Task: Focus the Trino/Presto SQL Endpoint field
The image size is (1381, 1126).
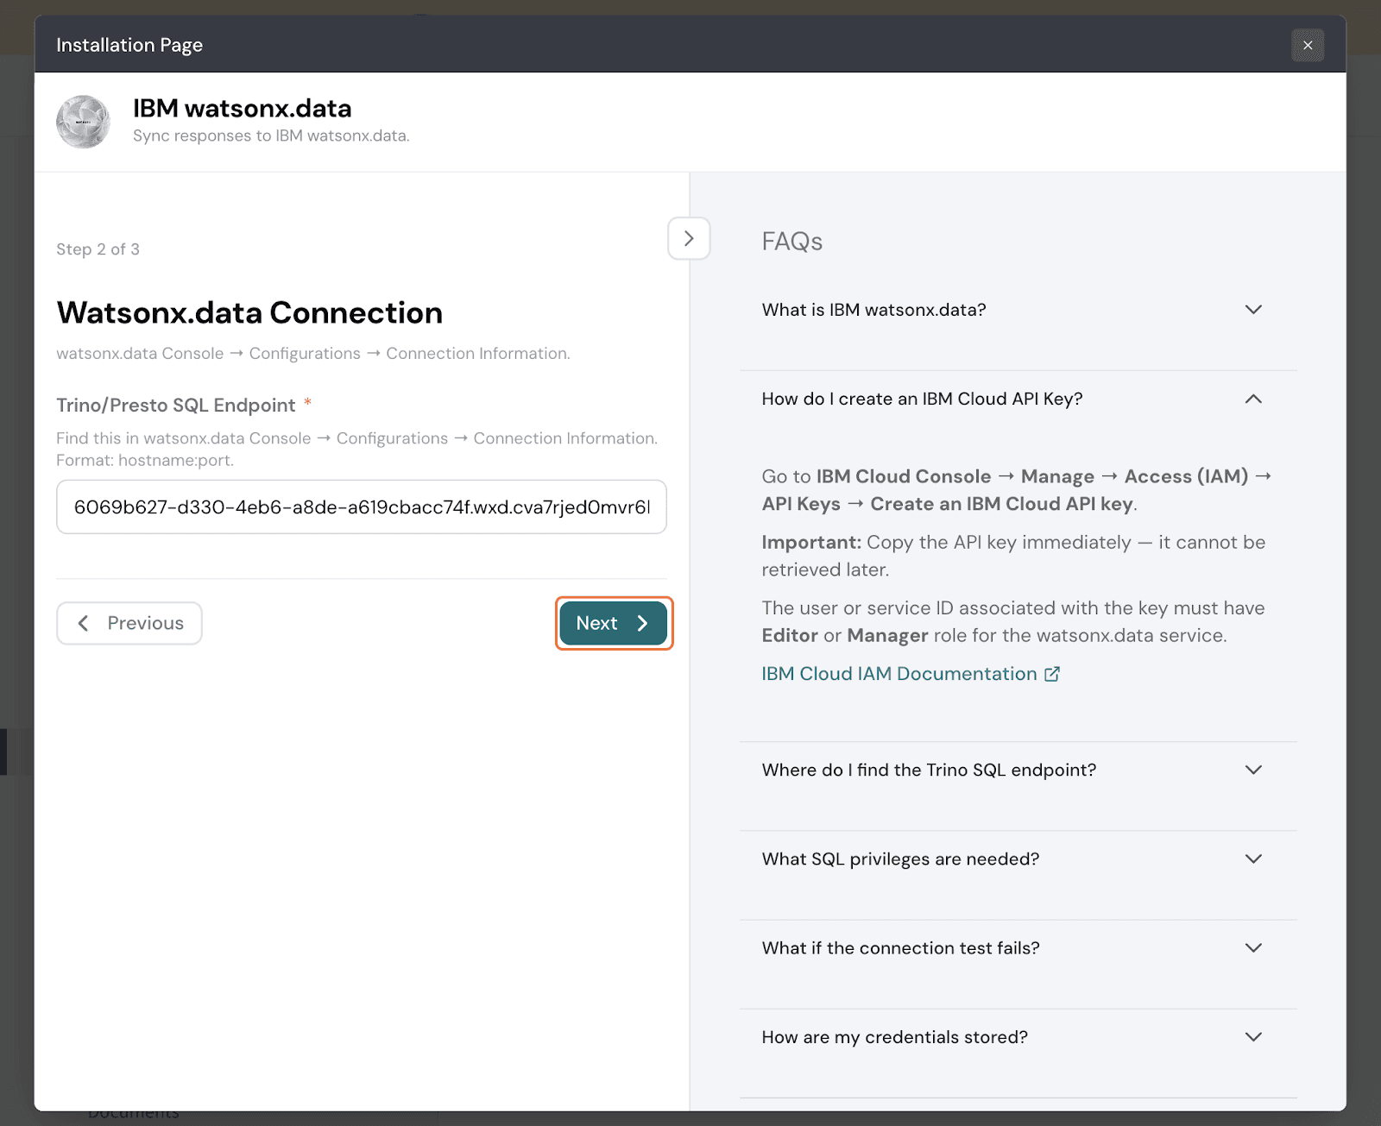Action: coord(361,507)
